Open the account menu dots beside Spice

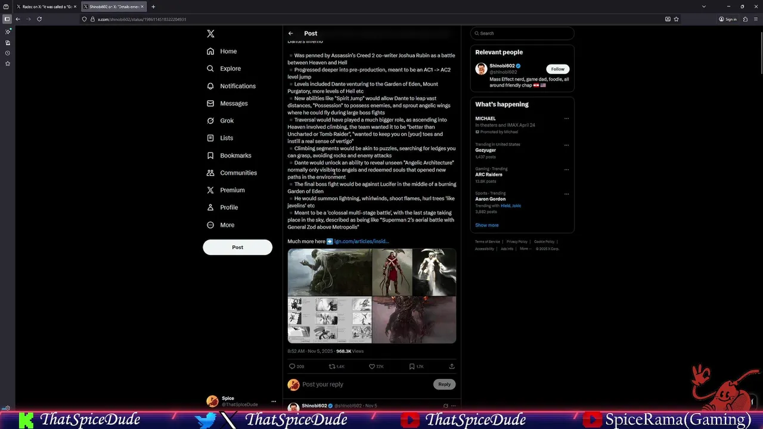274,402
